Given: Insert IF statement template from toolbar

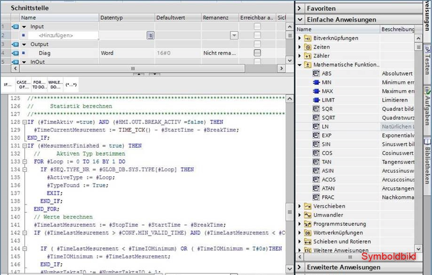Looking at the screenshot, I should point(7,85).
